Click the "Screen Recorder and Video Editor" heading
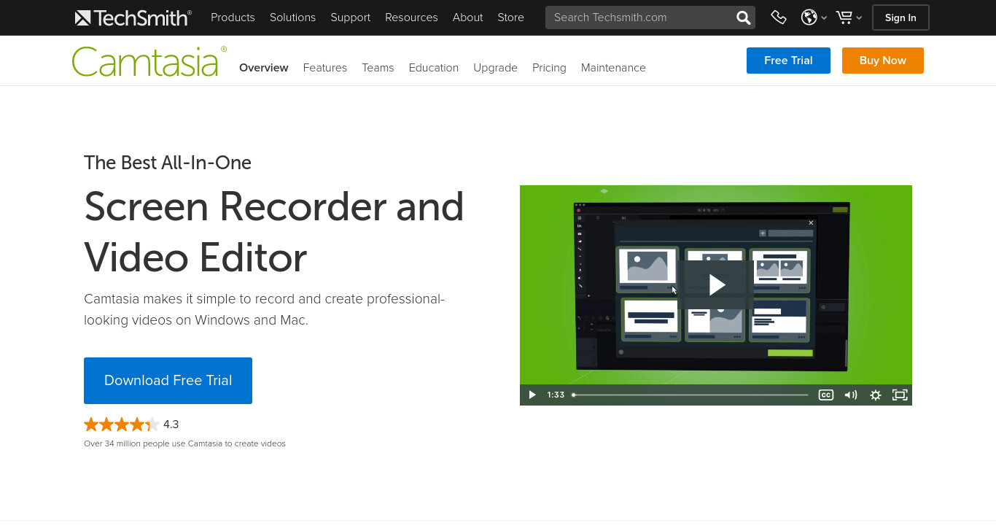Image resolution: width=996 pixels, height=531 pixels. (274, 232)
